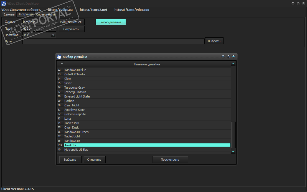Select the Cyan Dusk design row
This screenshot has height=192, width=307.
144,127
